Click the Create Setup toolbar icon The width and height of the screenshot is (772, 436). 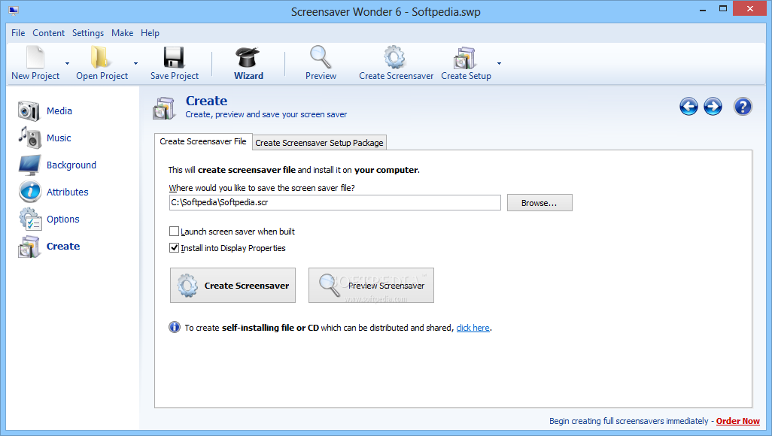465,58
